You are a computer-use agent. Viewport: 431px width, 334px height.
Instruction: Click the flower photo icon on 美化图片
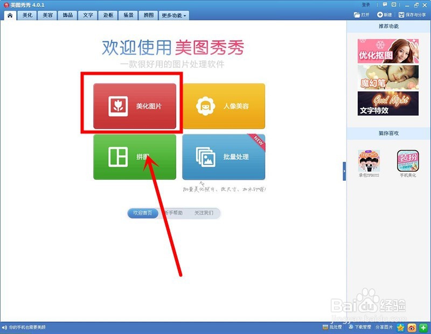point(118,106)
